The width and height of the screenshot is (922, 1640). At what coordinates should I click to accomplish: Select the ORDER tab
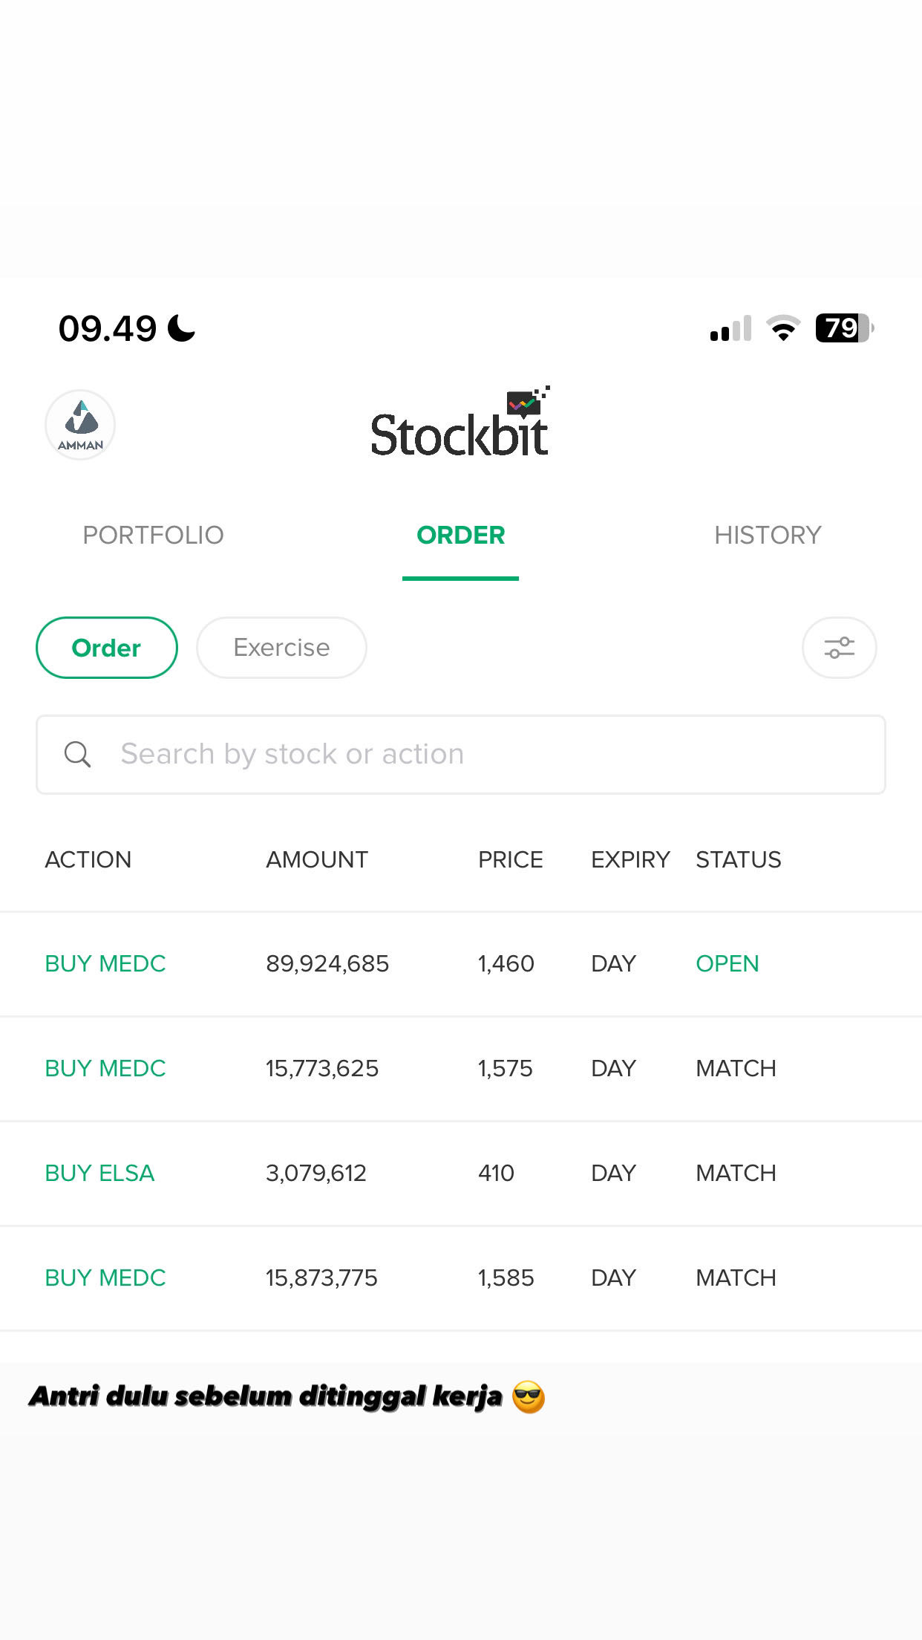(460, 535)
